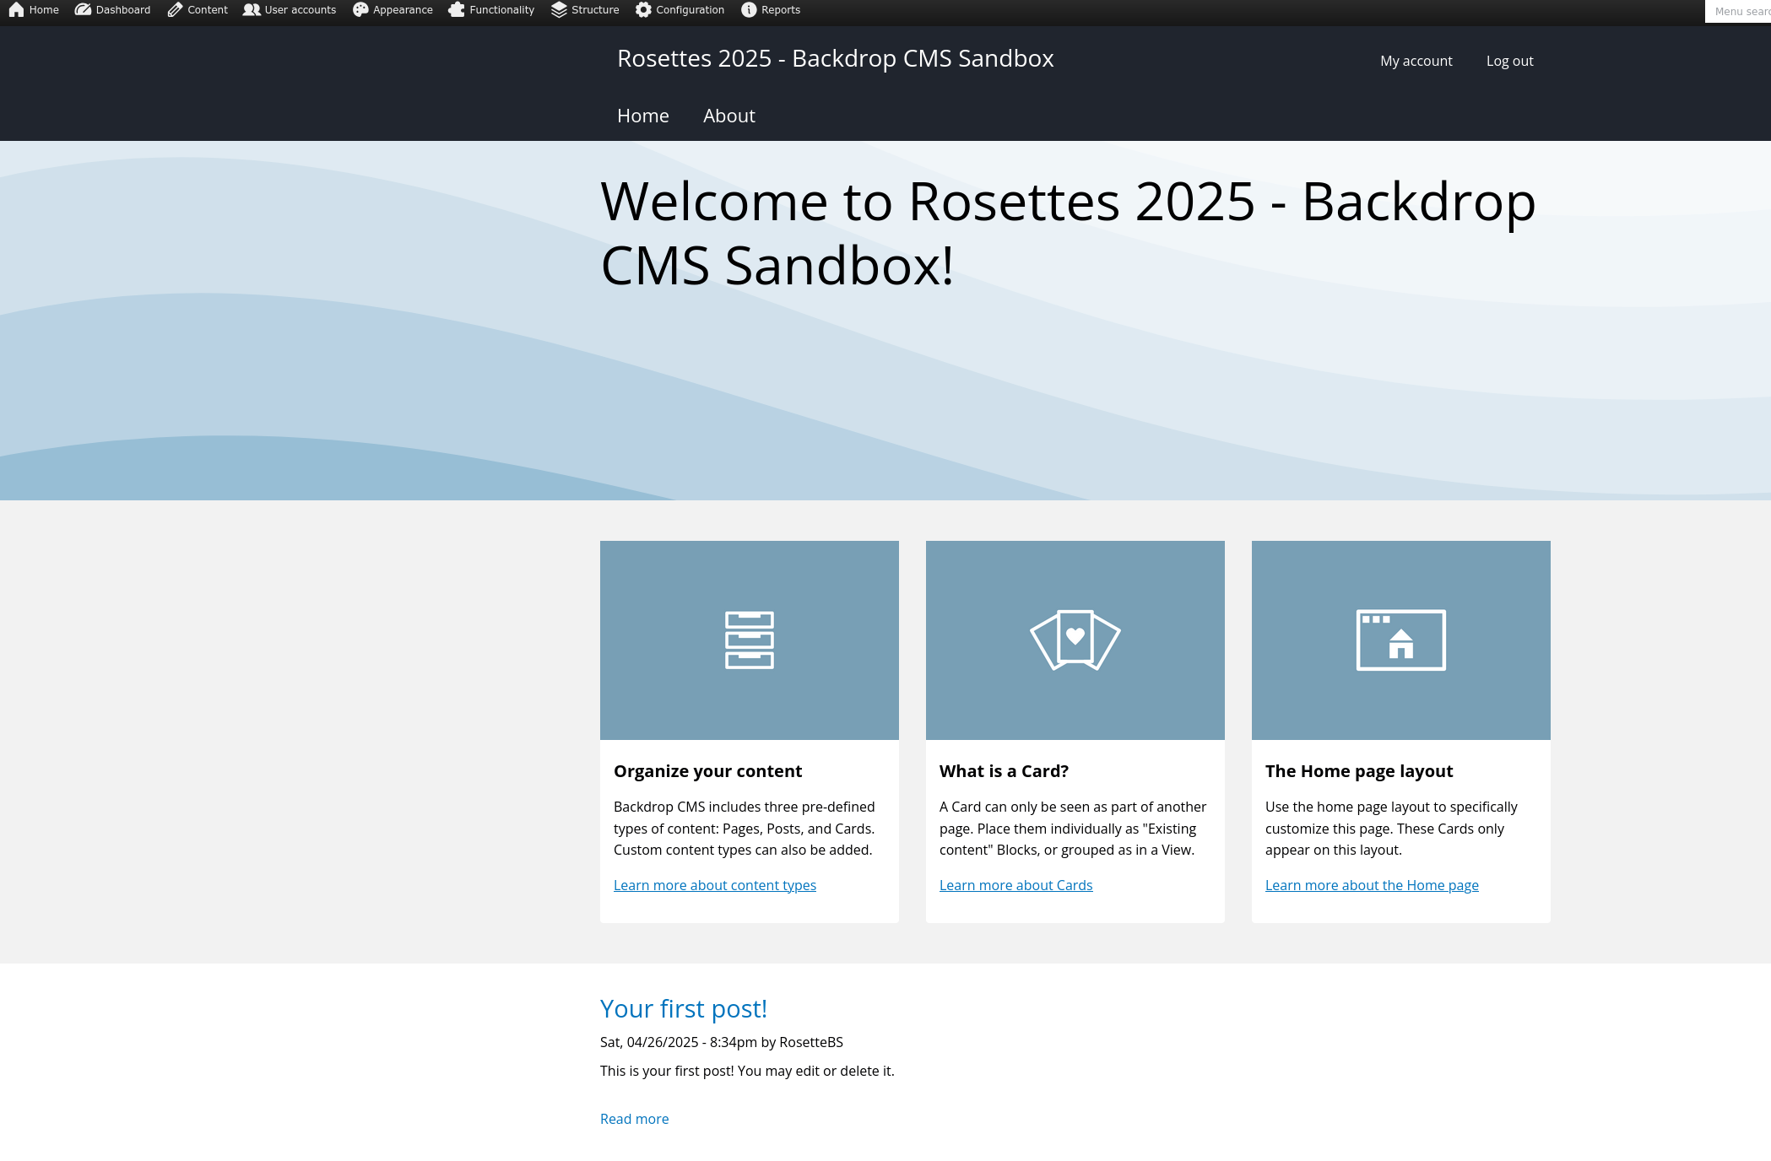Focus the Menu search field
This screenshot has width=1771, height=1161.
[1738, 11]
